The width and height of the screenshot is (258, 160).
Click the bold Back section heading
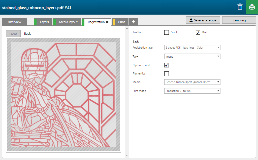(x=136, y=42)
